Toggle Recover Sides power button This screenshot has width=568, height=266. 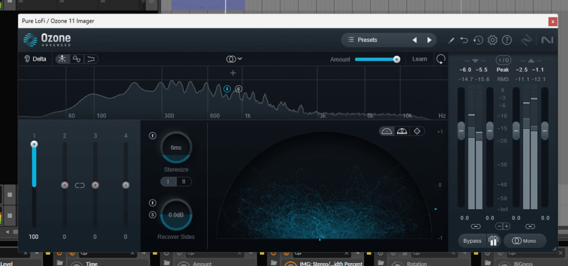(x=152, y=202)
